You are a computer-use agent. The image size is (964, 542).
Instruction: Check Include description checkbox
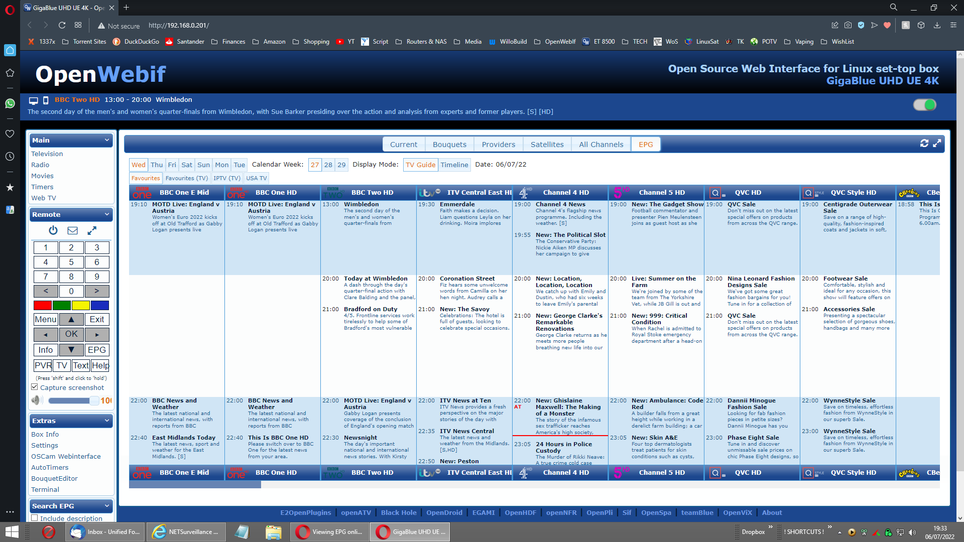(x=35, y=518)
